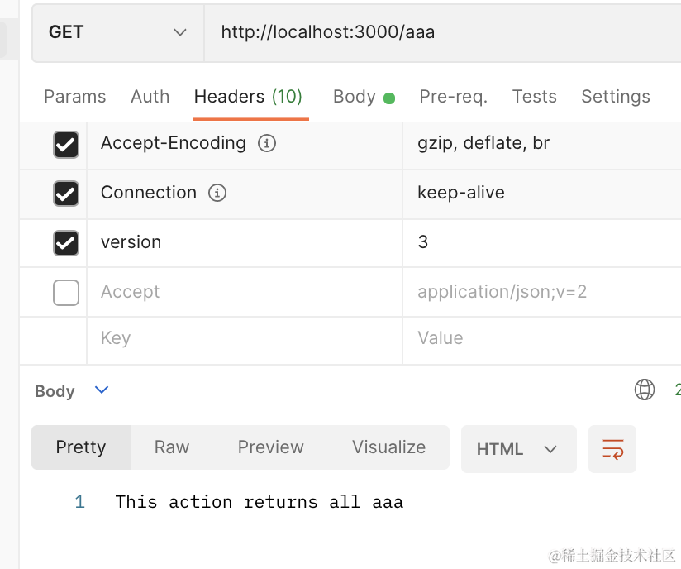This screenshot has height=569, width=681.
Task: Click the Connection header info icon
Action: coord(217,193)
